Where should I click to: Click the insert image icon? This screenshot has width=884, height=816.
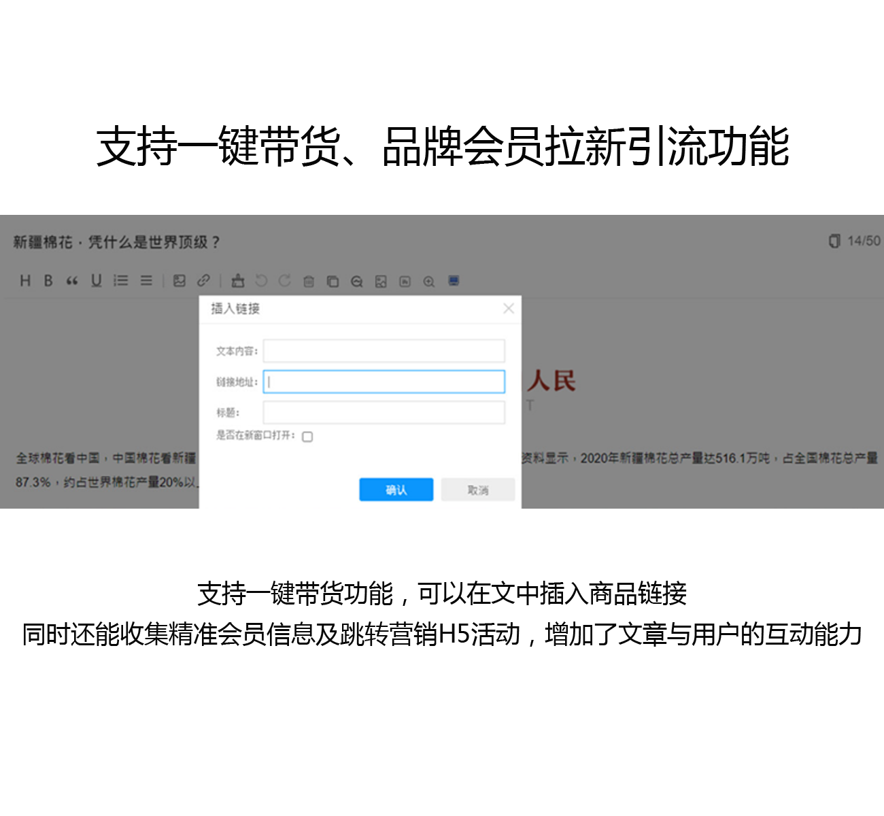180,281
